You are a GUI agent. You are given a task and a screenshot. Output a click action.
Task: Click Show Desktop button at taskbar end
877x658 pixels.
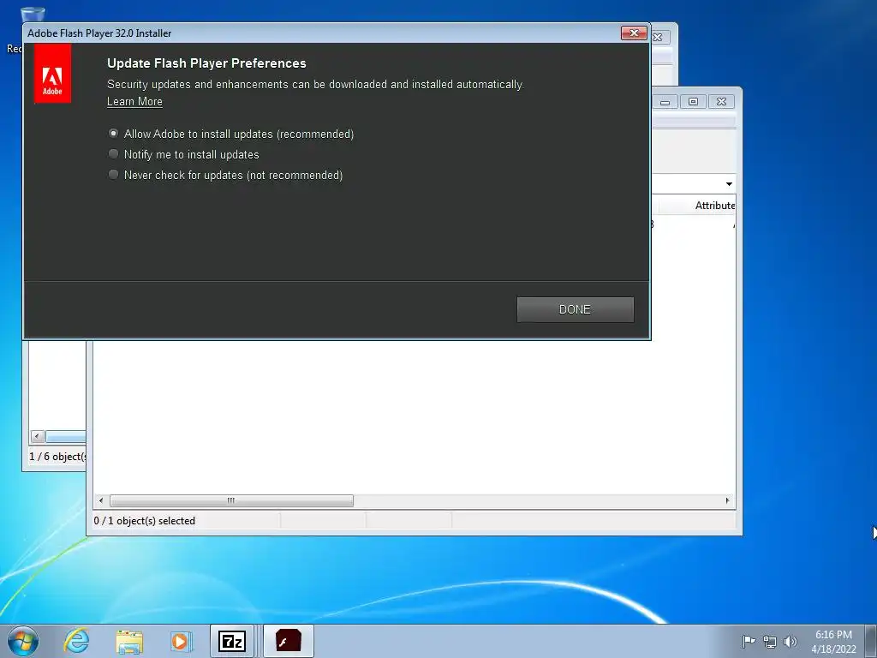[x=872, y=641]
